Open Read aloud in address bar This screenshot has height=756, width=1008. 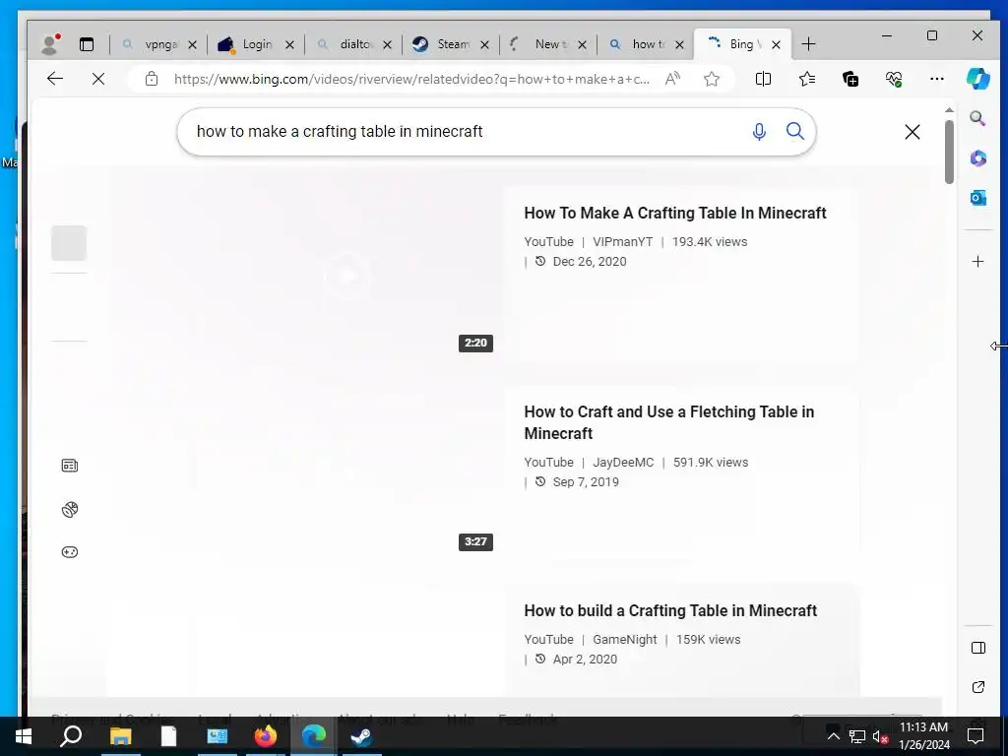coord(672,79)
